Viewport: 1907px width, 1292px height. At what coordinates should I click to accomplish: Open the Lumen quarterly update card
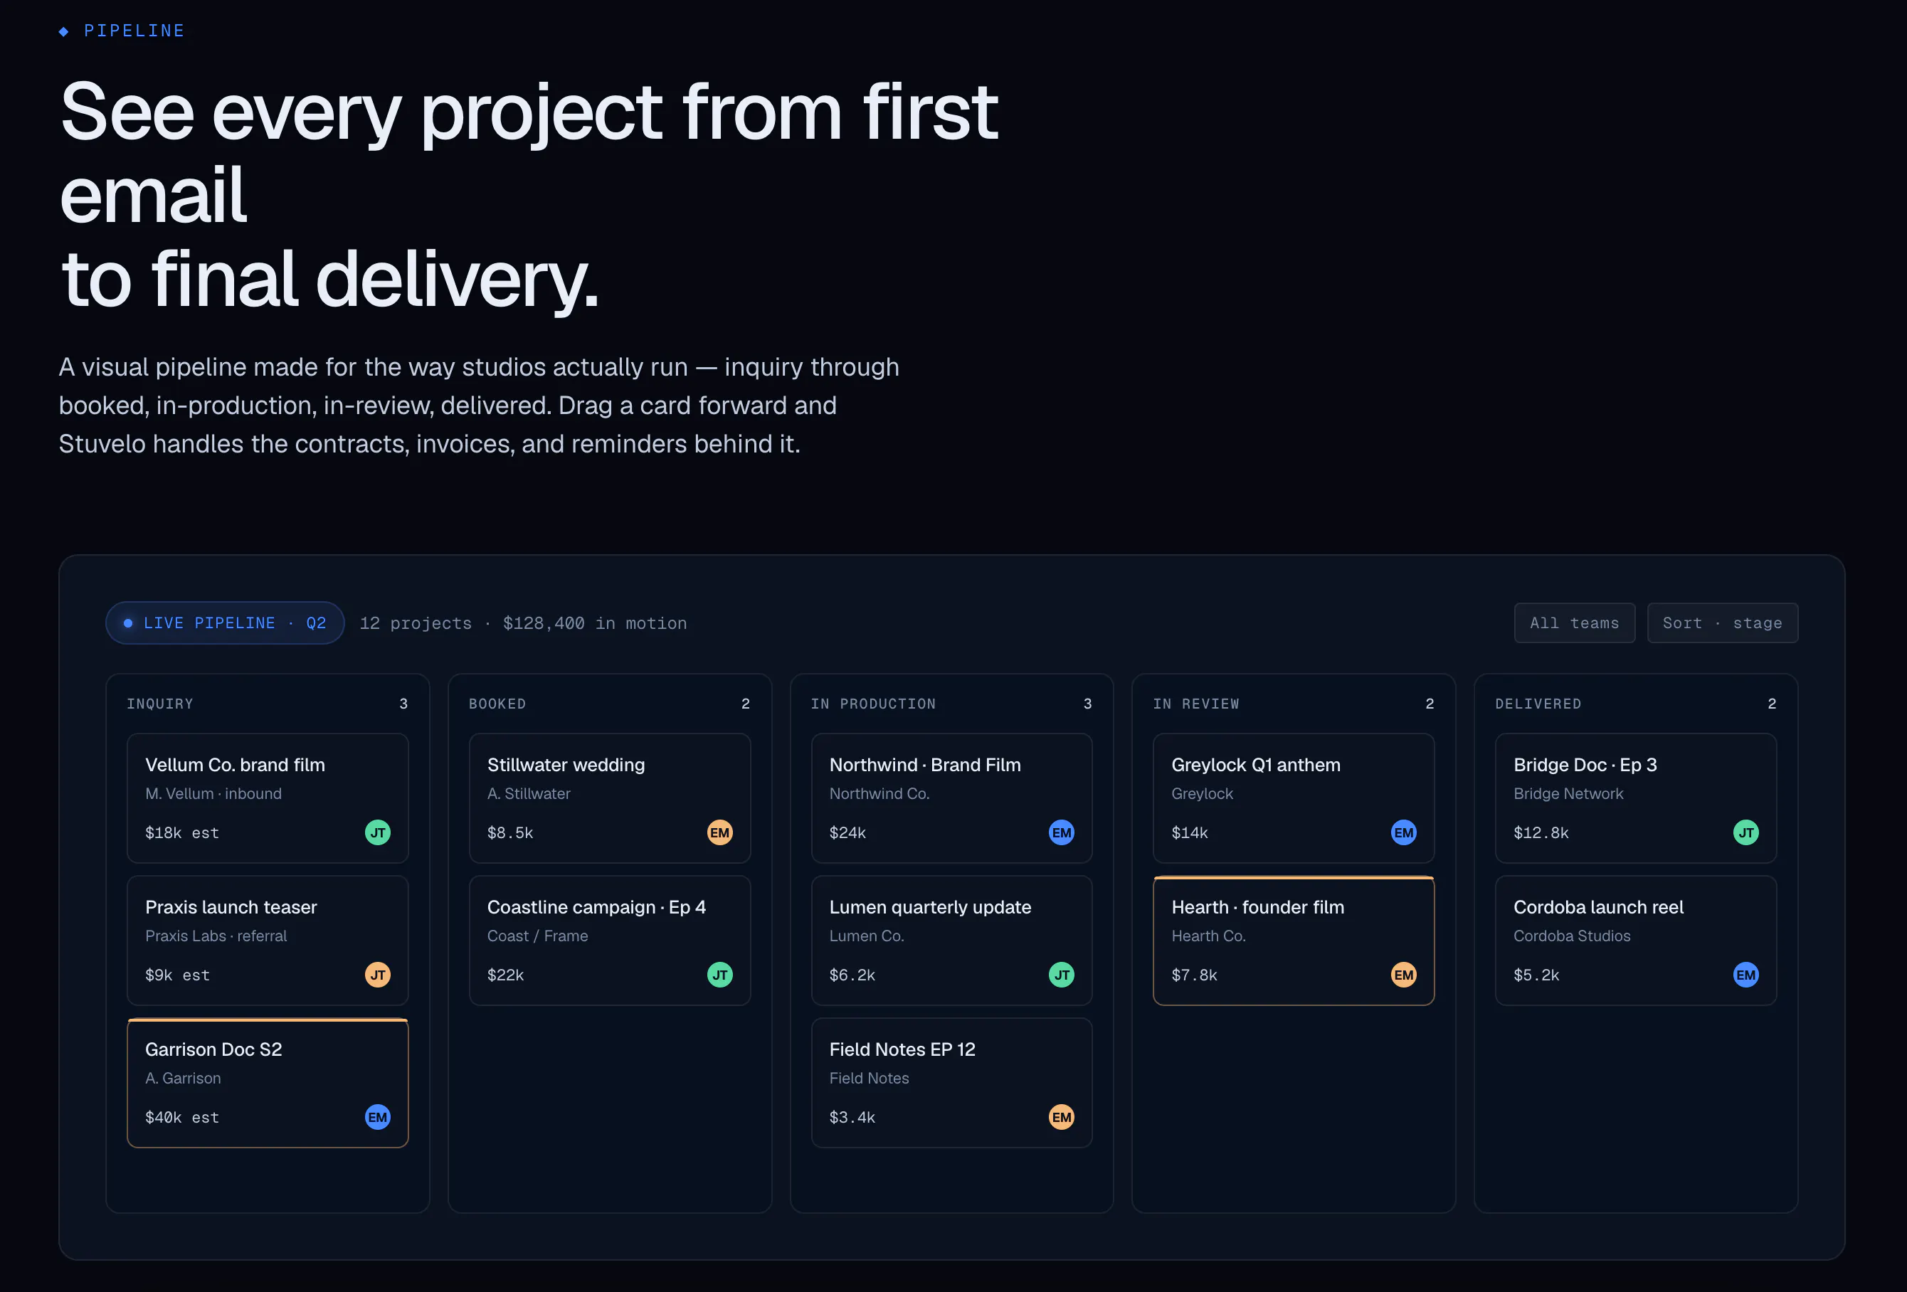pos(952,940)
